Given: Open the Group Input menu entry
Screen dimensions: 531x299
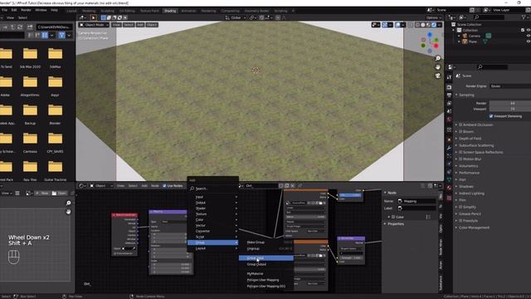Looking at the screenshot, I should pos(266,258).
